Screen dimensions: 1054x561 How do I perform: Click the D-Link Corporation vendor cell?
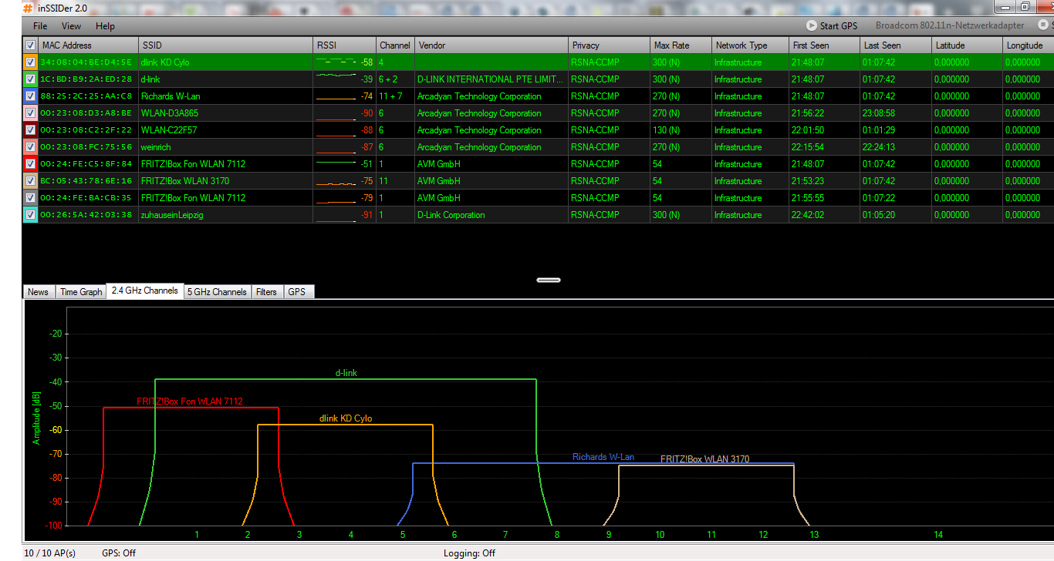click(492, 215)
